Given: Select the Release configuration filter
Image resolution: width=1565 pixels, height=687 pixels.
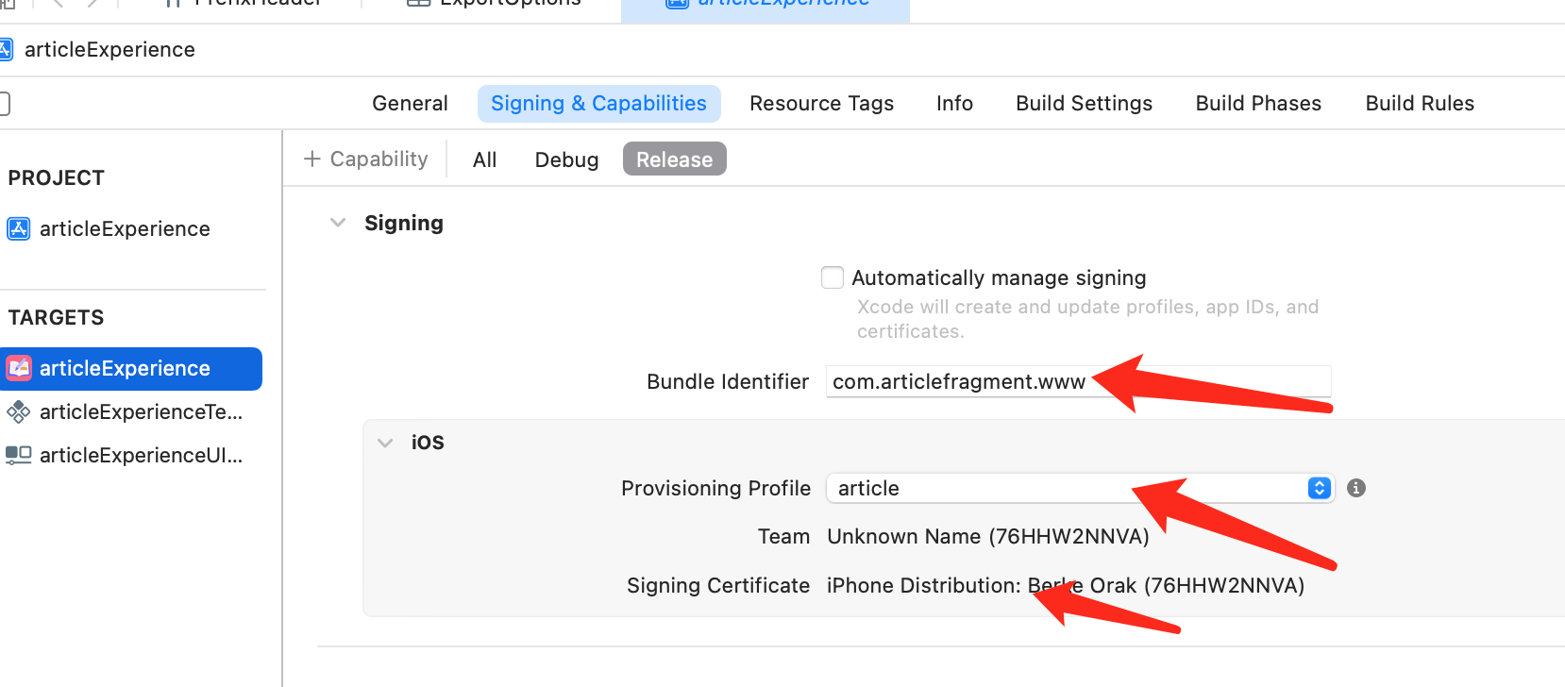Looking at the screenshot, I should [674, 159].
